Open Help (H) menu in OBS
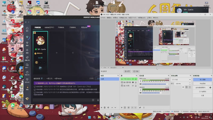This screenshot has width=213, height=120. (156, 18)
